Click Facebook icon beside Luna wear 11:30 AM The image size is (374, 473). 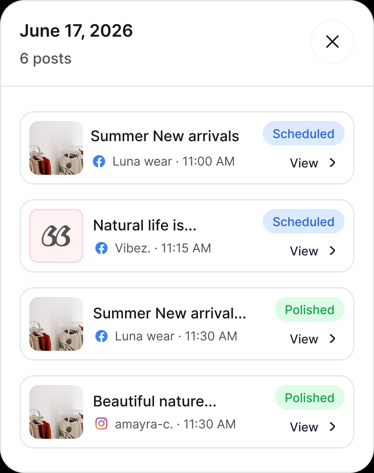(x=101, y=336)
